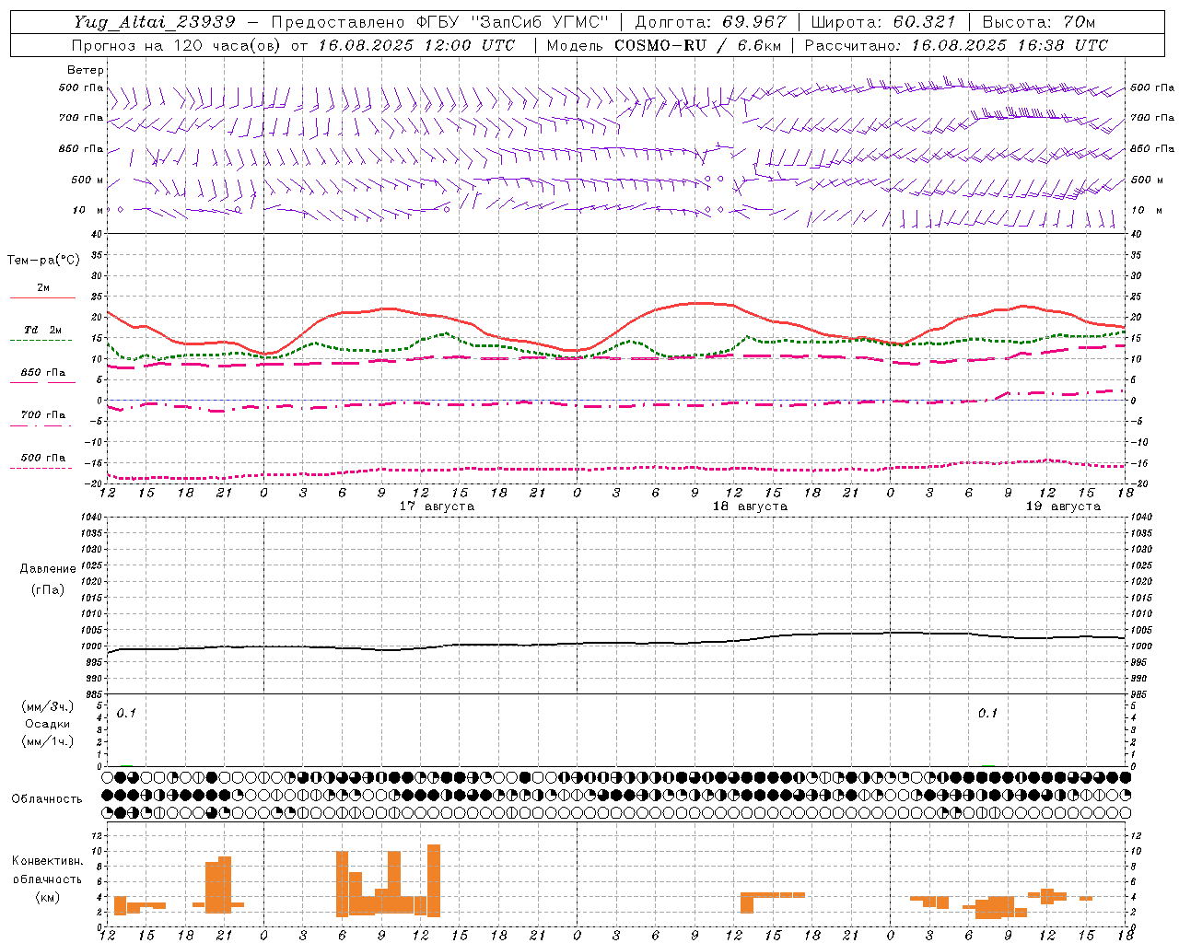Click the Модель COSMO-RU / 6.6км label
1179x943 pixels.
tap(664, 45)
